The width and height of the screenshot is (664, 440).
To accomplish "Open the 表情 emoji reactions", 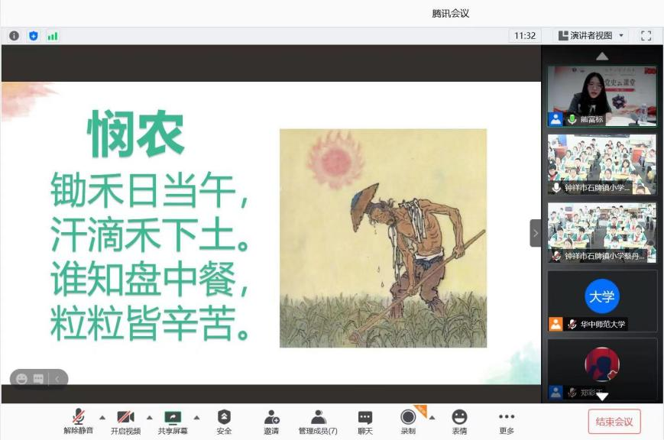I will pyautogui.click(x=459, y=422).
